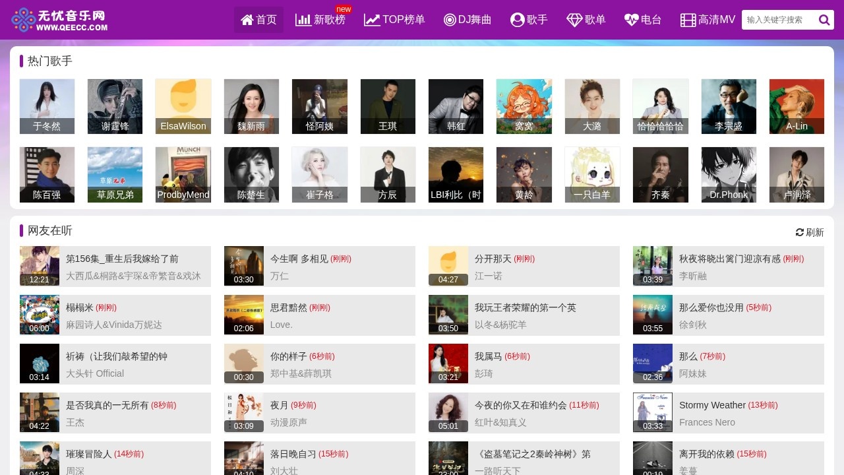Open singer 谢霆锋's thumbnail
The height and width of the screenshot is (475, 844).
115,106
